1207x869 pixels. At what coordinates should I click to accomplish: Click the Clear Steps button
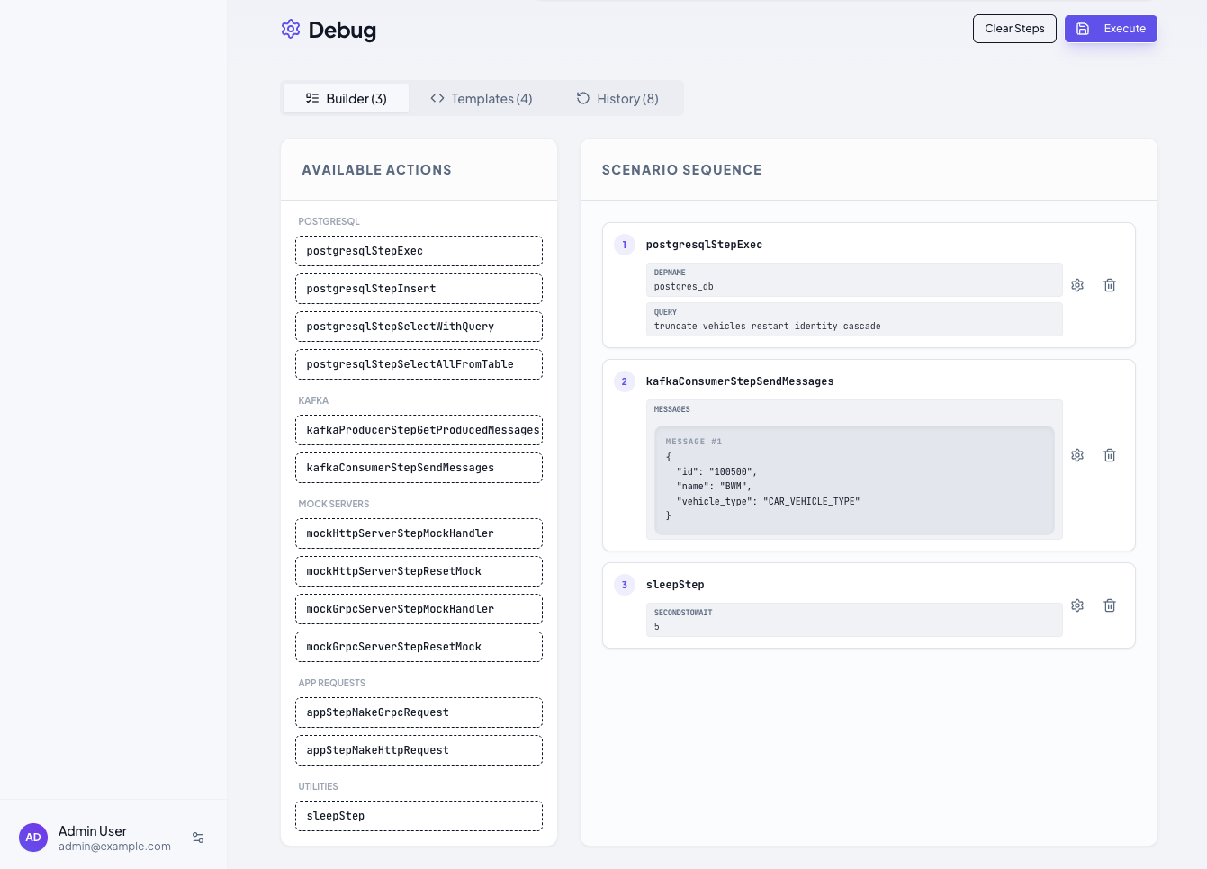pos(1014,29)
